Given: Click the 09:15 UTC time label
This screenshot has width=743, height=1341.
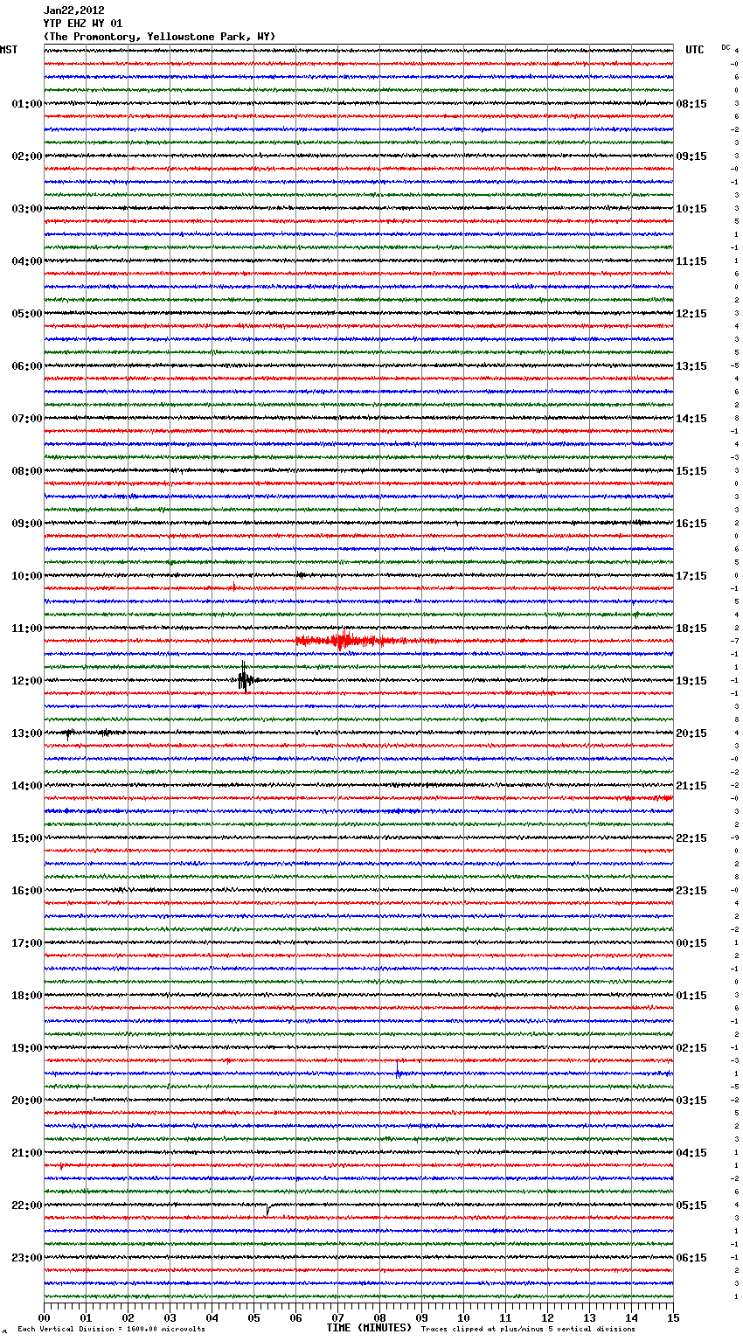Looking at the screenshot, I should [691, 156].
